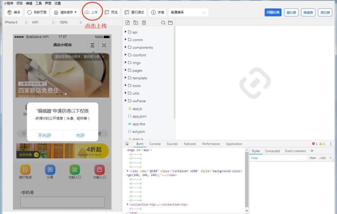
Task: Toggle the 调试器 debugger panel button
Action: coord(325,12)
